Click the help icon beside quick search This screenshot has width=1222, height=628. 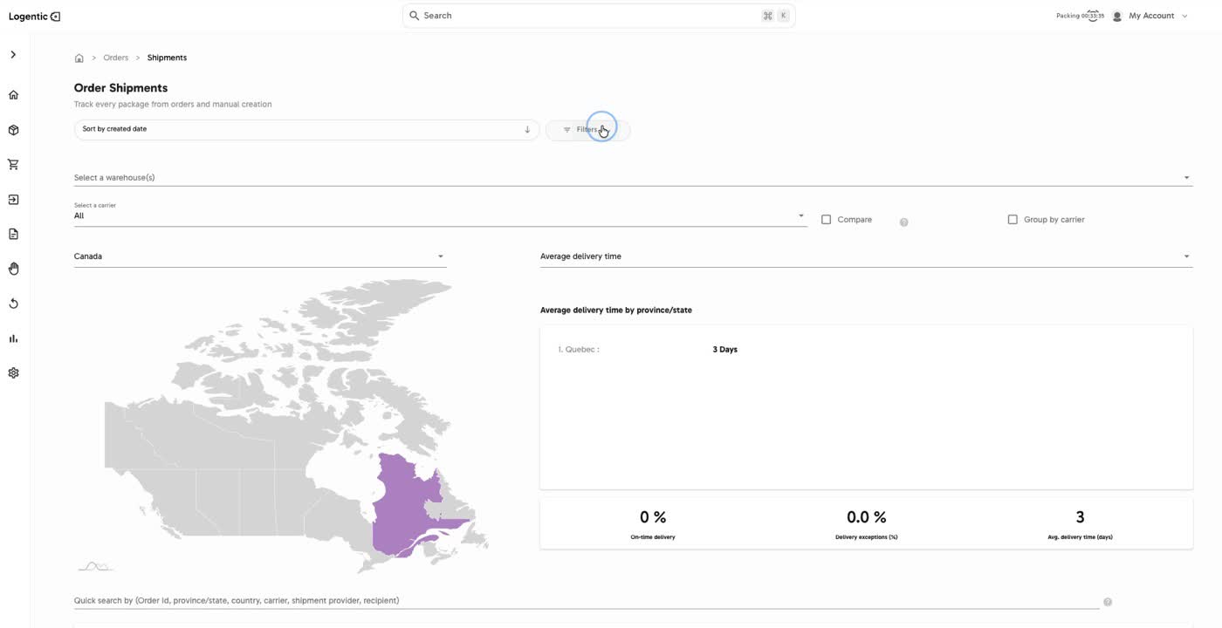(x=1108, y=602)
